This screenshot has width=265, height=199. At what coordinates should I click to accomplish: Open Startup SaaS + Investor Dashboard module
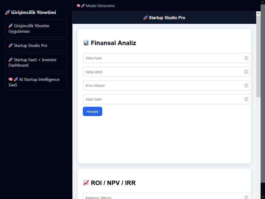(x=36, y=62)
